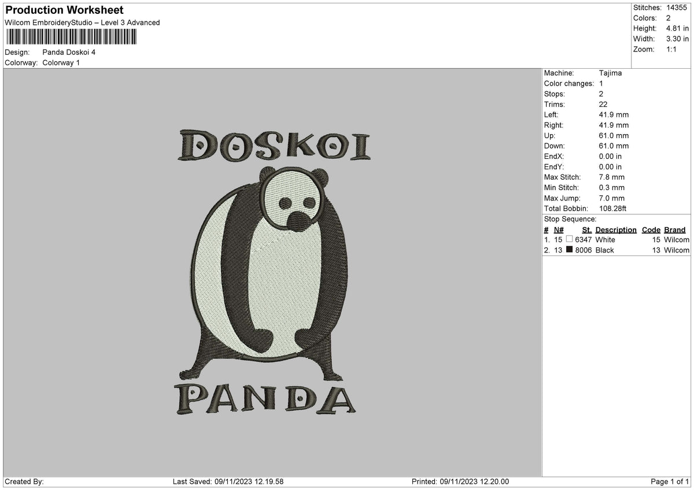Click the 'EndX:' label
This screenshot has width=694, height=490.
point(554,157)
